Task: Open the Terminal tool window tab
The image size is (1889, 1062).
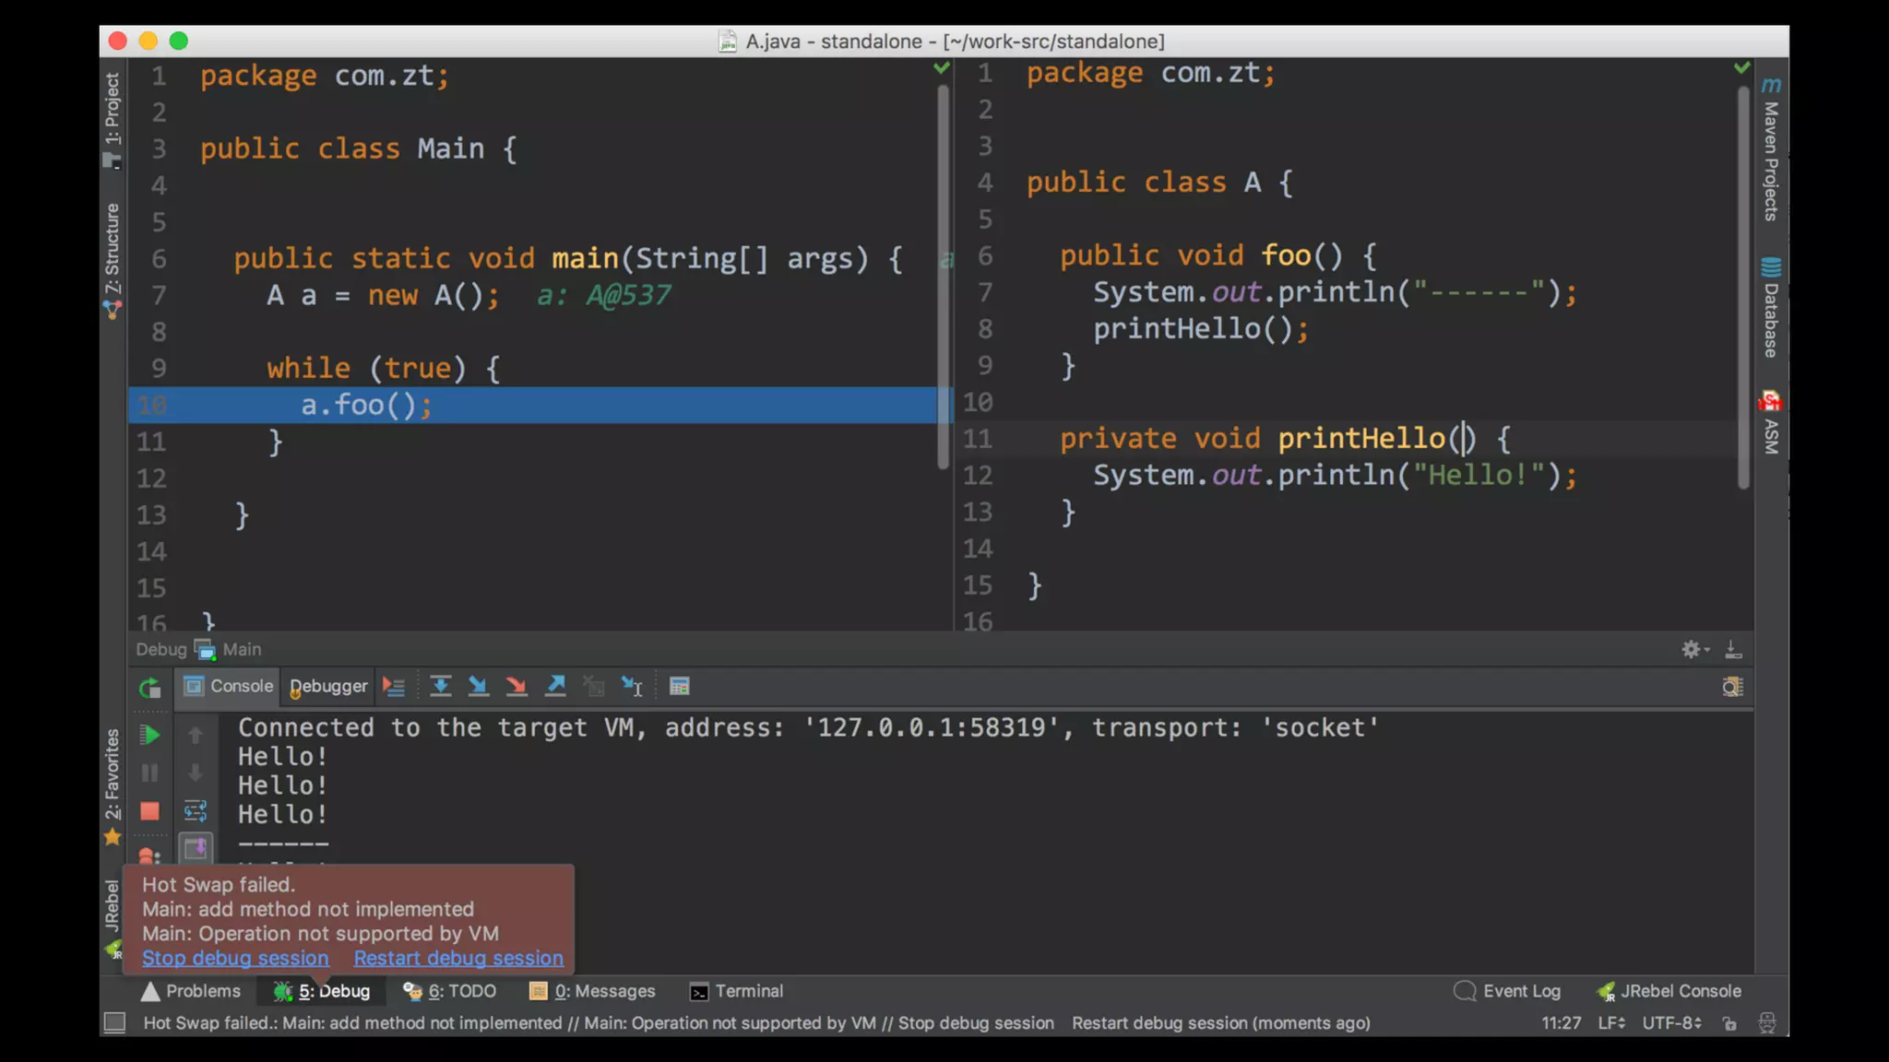Action: click(x=736, y=991)
